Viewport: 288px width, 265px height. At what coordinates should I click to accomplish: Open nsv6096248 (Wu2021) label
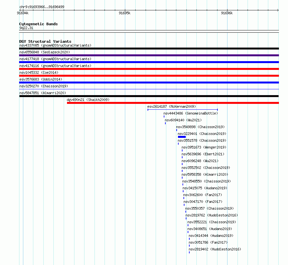[200, 161]
